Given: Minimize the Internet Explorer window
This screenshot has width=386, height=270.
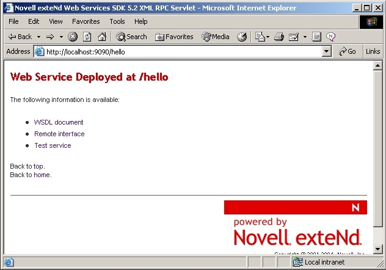Looking at the screenshot, I should (x=357, y=8).
